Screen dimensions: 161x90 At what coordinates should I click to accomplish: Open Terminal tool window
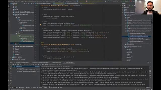40,87
